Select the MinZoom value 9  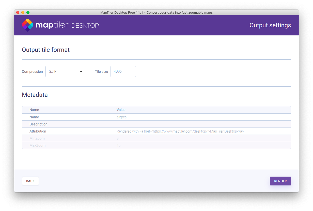click(x=118, y=138)
